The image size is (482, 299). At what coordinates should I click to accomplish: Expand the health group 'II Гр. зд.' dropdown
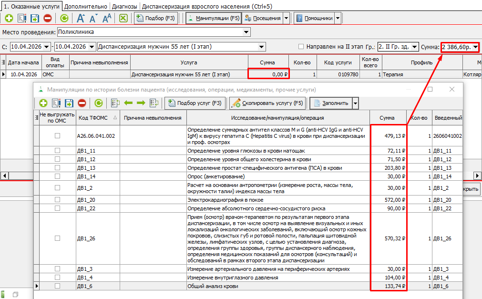pos(414,47)
